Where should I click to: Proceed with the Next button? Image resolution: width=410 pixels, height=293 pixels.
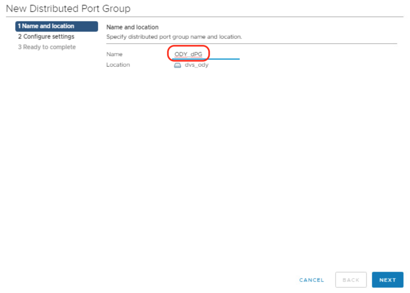387,280
